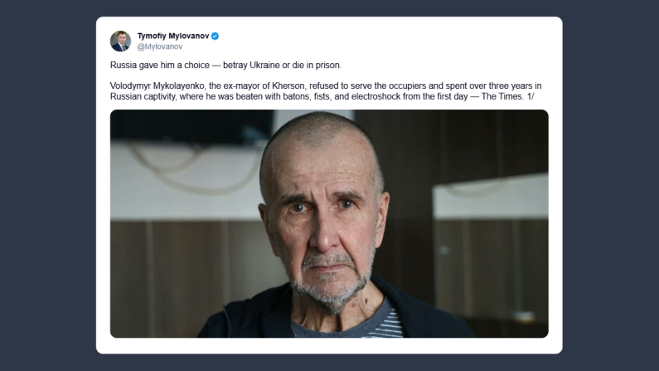Click Tymofiy Mylovanov's profile avatar
The width and height of the screenshot is (659, 371).
120,41
